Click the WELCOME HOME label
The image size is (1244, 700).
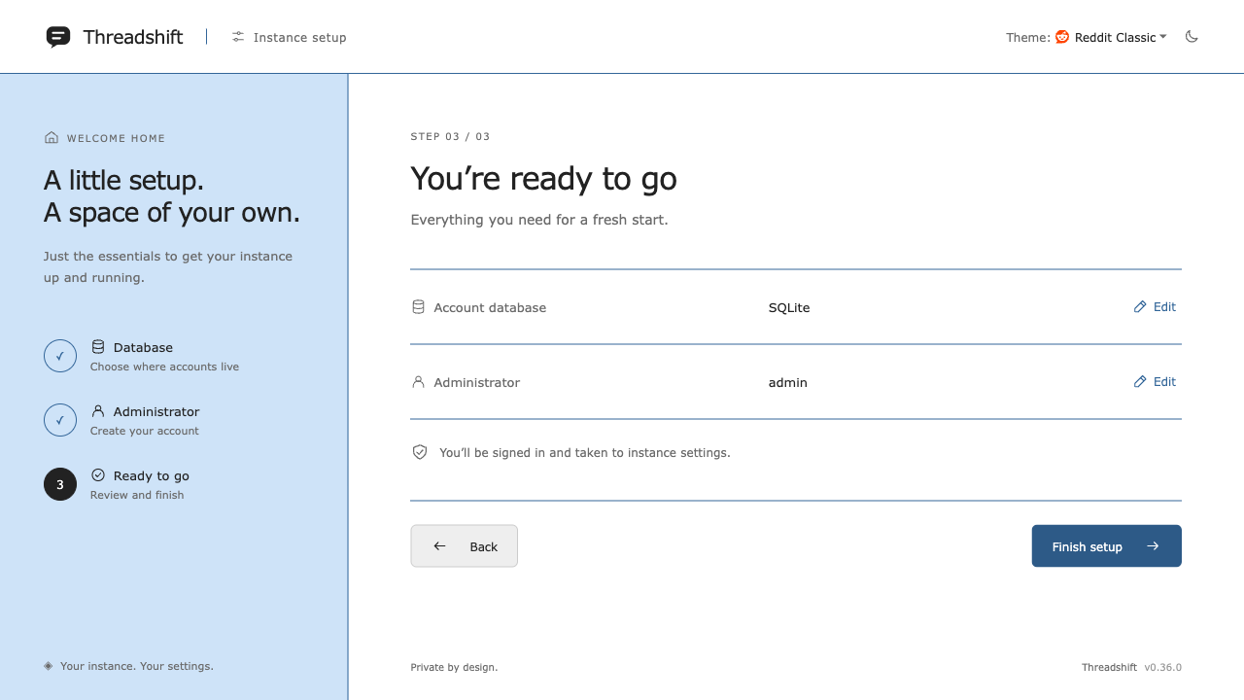coord(116,138)
